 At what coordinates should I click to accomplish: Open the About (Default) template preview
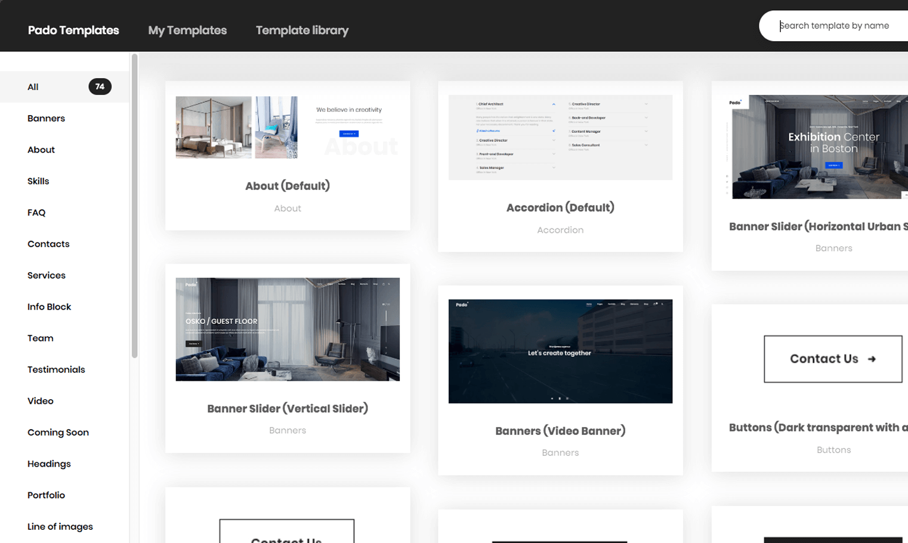click(x=288, y=156)
